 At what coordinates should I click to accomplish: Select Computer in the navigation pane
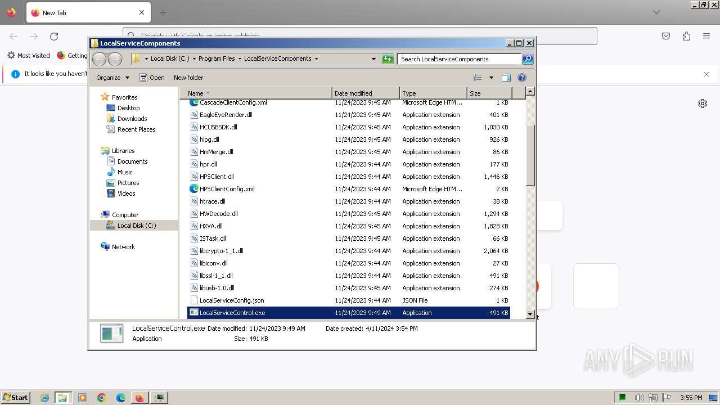tap(125, 215)
